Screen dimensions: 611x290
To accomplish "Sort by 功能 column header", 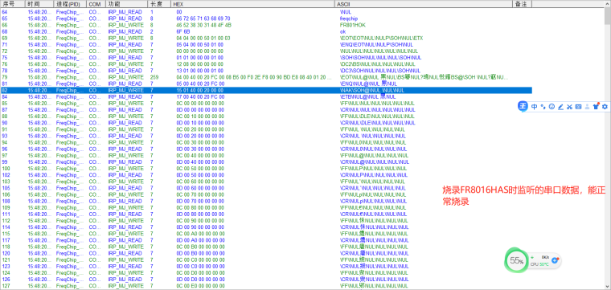I will click(x=127, y=3).
